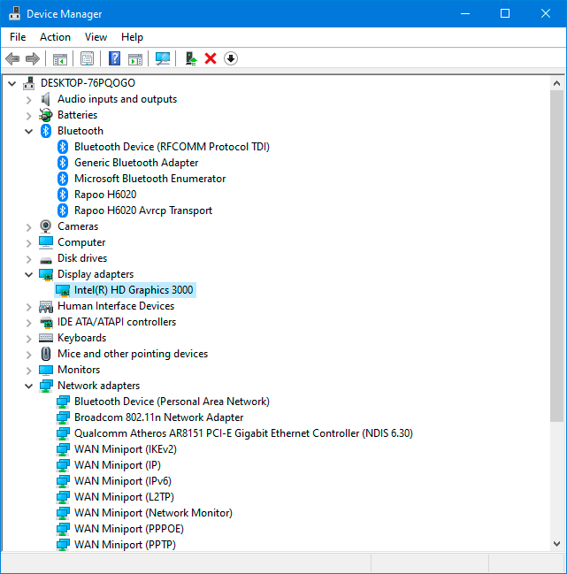
Task: Click the Audio inputs speaker icon
Action: (46, 99)
